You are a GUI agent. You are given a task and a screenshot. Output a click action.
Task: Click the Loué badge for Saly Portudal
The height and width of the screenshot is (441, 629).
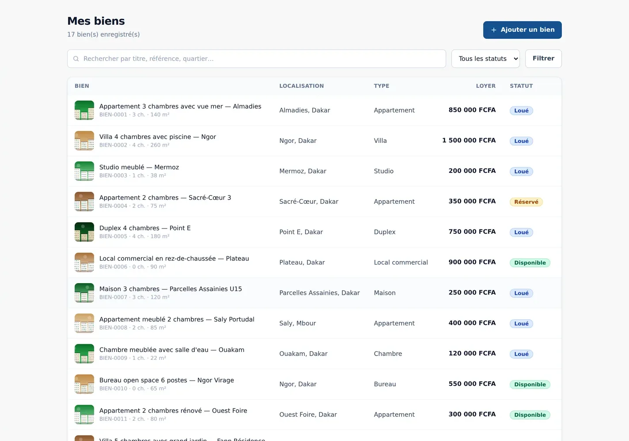click(x=521, y=324)
